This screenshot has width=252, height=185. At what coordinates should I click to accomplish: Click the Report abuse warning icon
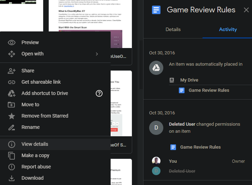click(12, 167)
